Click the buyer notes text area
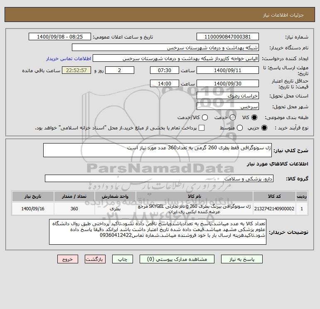 click(158, 232)
